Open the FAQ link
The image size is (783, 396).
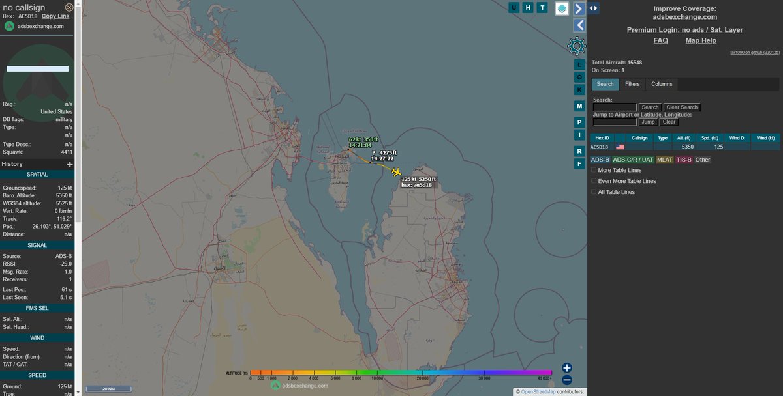(x=661, y=40)
